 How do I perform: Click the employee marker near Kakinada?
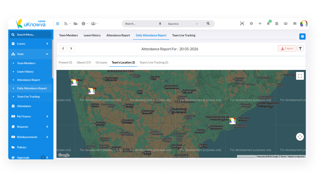click(x=232, y=121)
